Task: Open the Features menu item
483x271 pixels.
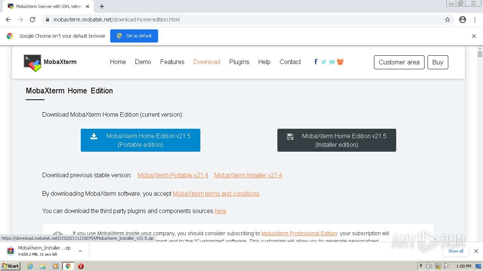Action: coord(172,62)
